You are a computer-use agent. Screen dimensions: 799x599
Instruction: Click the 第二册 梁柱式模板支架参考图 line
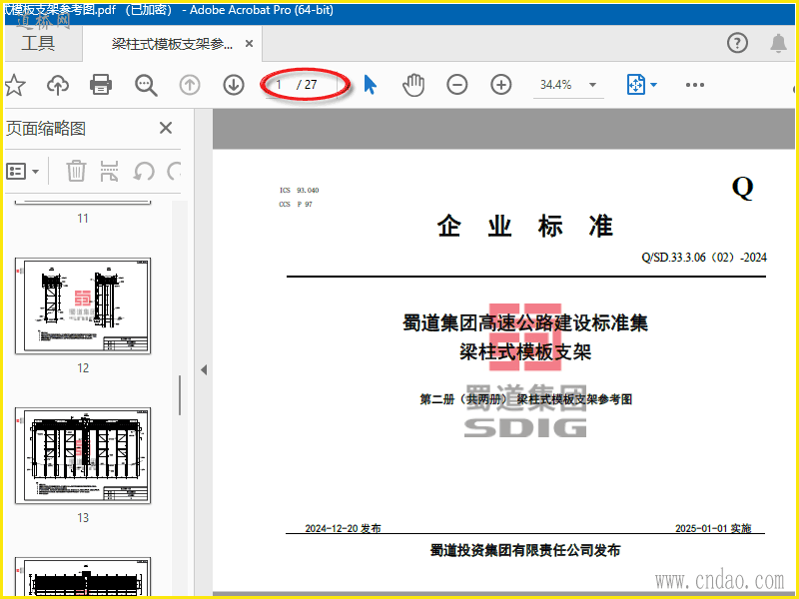tap(525, 399)
